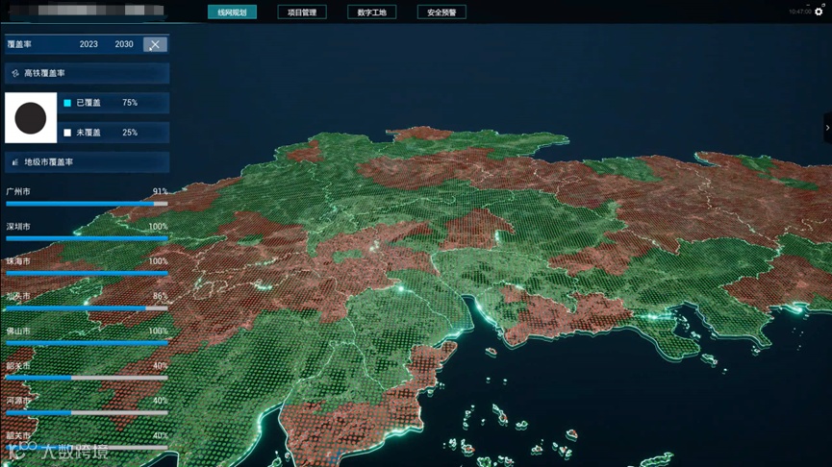Click the 覆盖率 panel title
The width and height of the screenshot is (832, 467).
pos(19,44)
